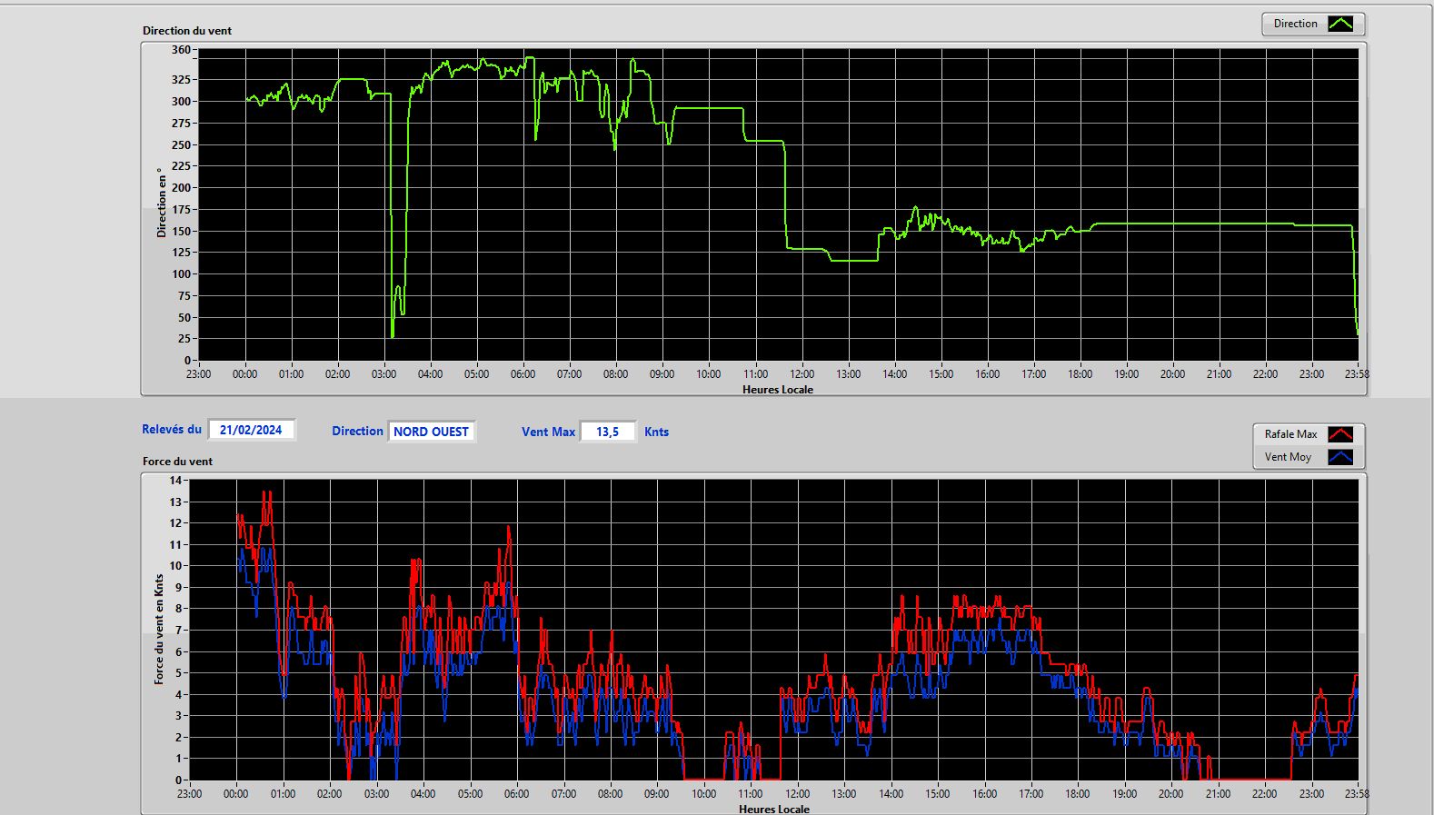Click the 'Knts' unit label
This screenshot has width=1434, height=815.
coord(656,432)
